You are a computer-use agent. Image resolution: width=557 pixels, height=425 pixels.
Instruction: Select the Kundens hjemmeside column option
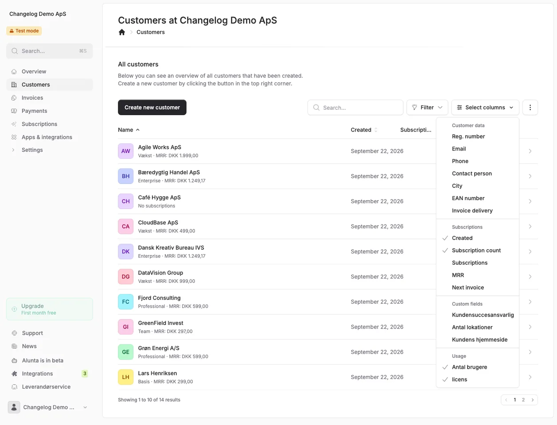point(477,340)
